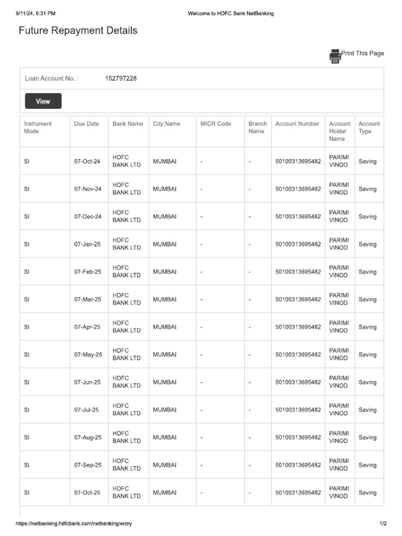Select the 07-Oct-24 due date cell
Viewport: 402px width, 536px height.
click(x=87, y=162)
